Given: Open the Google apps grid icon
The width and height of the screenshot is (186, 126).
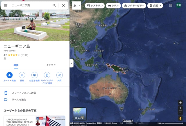Looking at the screenshot, I should click(171, 5).
